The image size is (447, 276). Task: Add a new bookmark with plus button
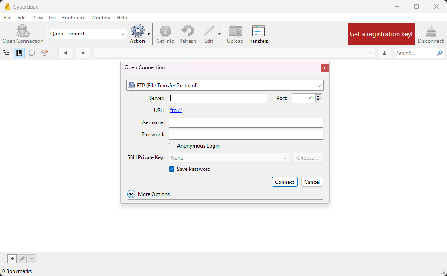coord(12,259)
